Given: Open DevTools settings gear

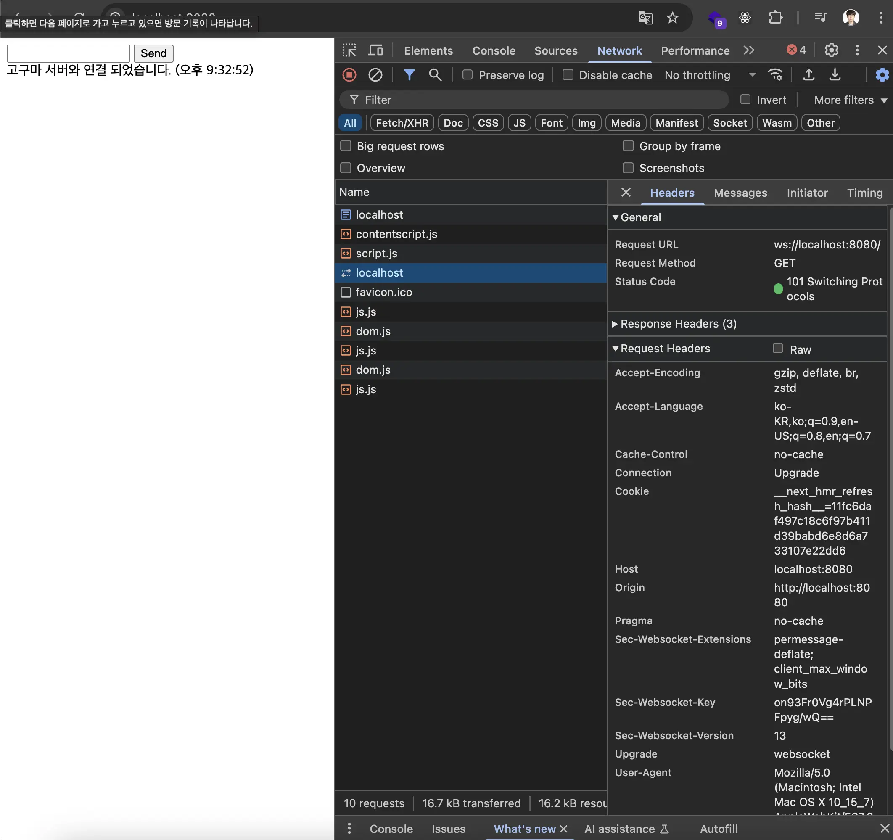Looking at the screenshot, I should point(831,50).
